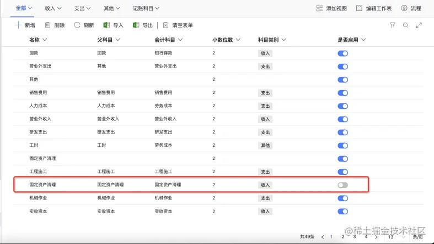Disable the 销售费用 row toggle

click(342, 93)
